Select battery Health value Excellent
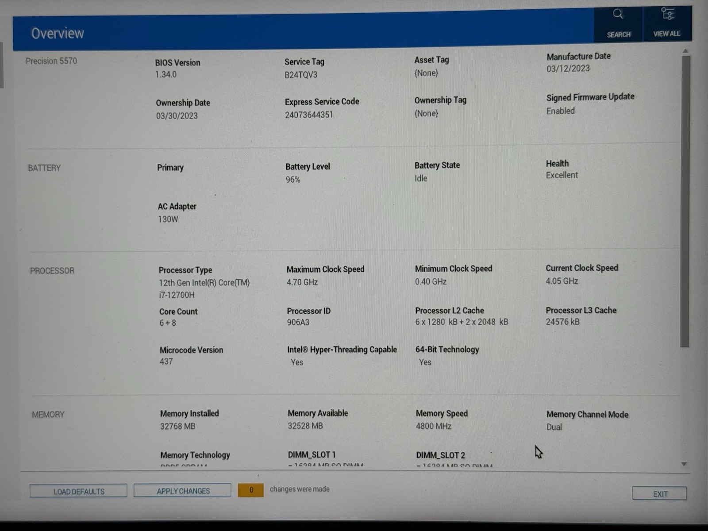This screenshot has height=531, width=708. tap(562, 175)
